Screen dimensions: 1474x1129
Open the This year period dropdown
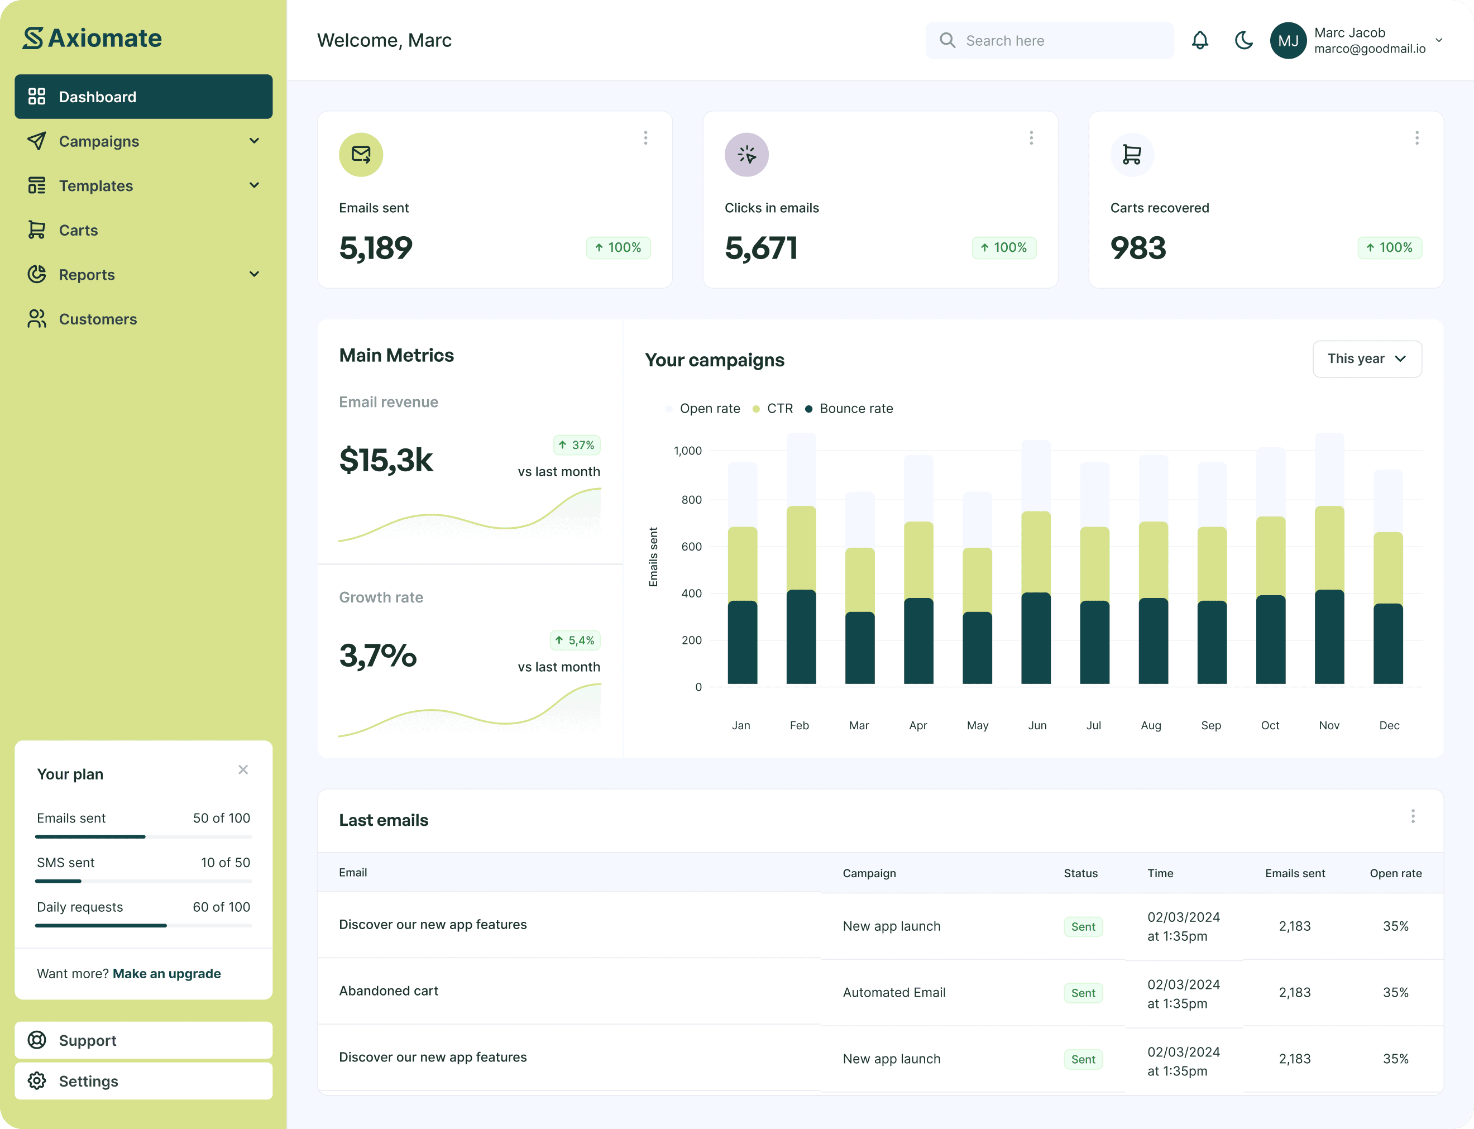point(1367,359)
